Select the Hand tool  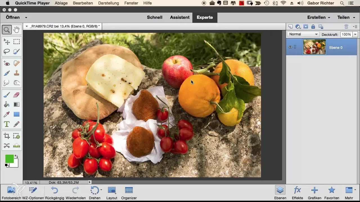click(x=17, y=29)
